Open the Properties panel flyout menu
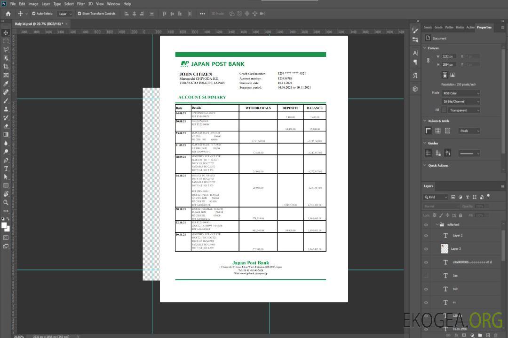 pyautogui.click(x=502, y=28)
